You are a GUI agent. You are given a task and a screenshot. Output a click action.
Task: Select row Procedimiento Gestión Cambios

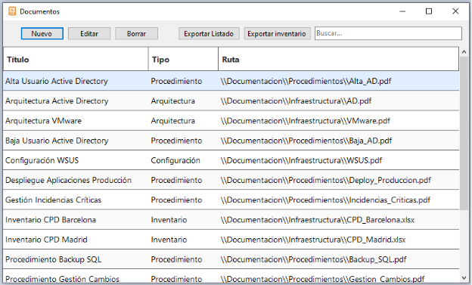231,277
